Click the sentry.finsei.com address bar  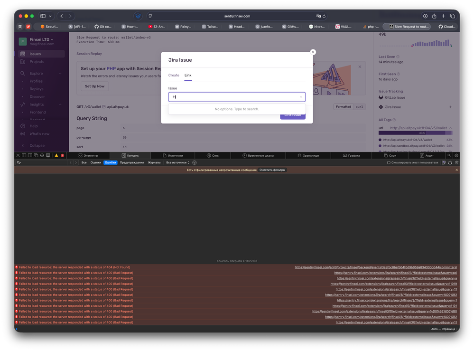tap(237, 16)
